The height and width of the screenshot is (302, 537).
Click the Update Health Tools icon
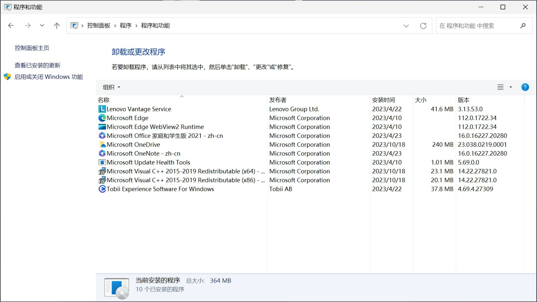(x=102, y=162)
